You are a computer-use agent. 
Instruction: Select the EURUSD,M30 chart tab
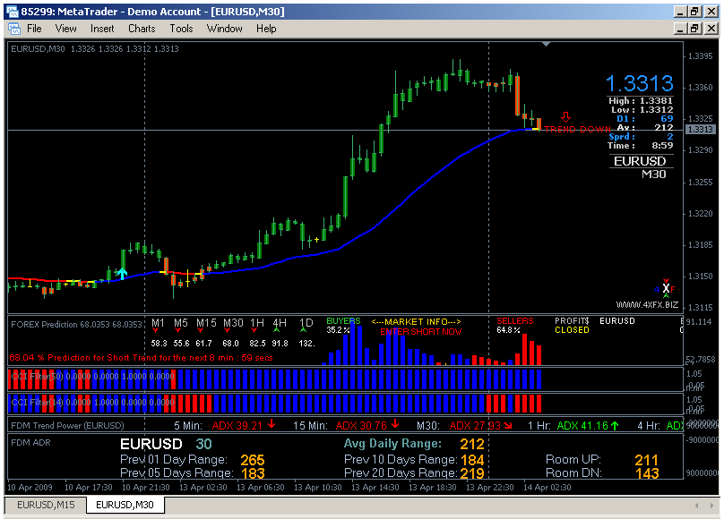[x=125, y=505]
